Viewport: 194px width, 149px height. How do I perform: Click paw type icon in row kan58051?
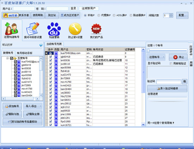click(x=56, y=100)
